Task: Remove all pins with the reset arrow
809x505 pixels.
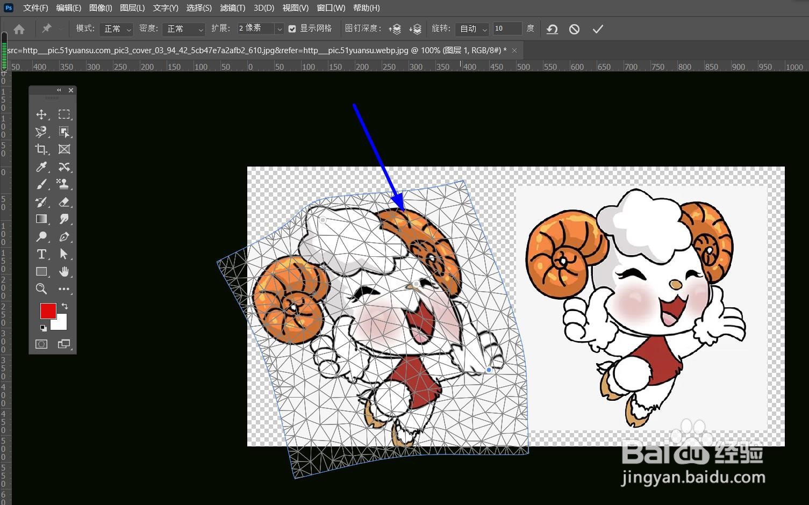Action: (552, 29)
